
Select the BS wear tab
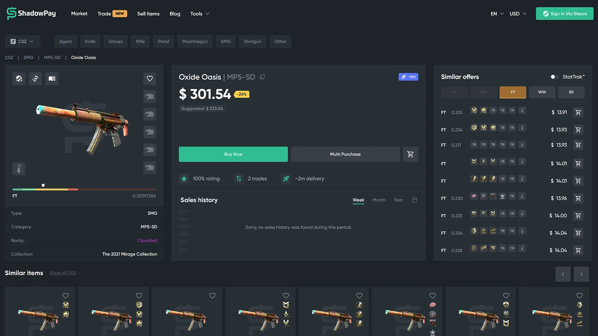tap(571, 92)
